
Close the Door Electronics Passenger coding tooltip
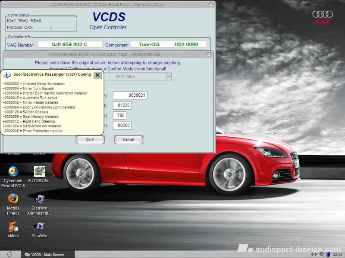click(97, 75)
